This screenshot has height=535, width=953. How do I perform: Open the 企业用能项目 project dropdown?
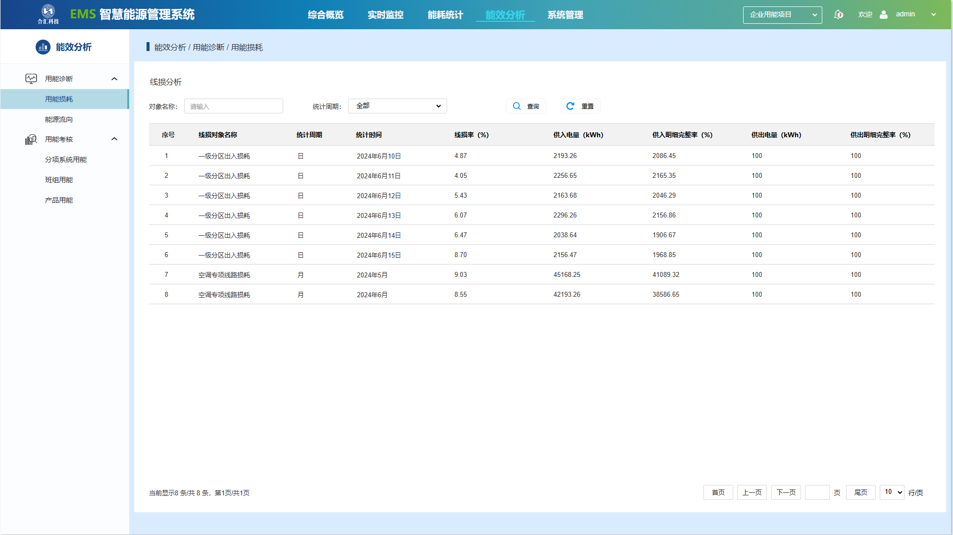782,15
